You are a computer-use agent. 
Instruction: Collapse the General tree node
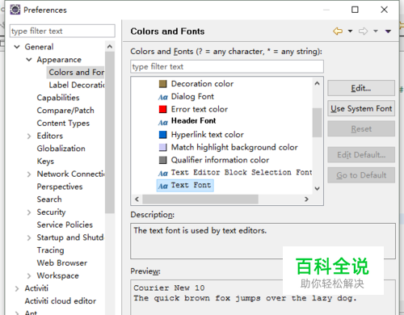[x=17, y=47]
